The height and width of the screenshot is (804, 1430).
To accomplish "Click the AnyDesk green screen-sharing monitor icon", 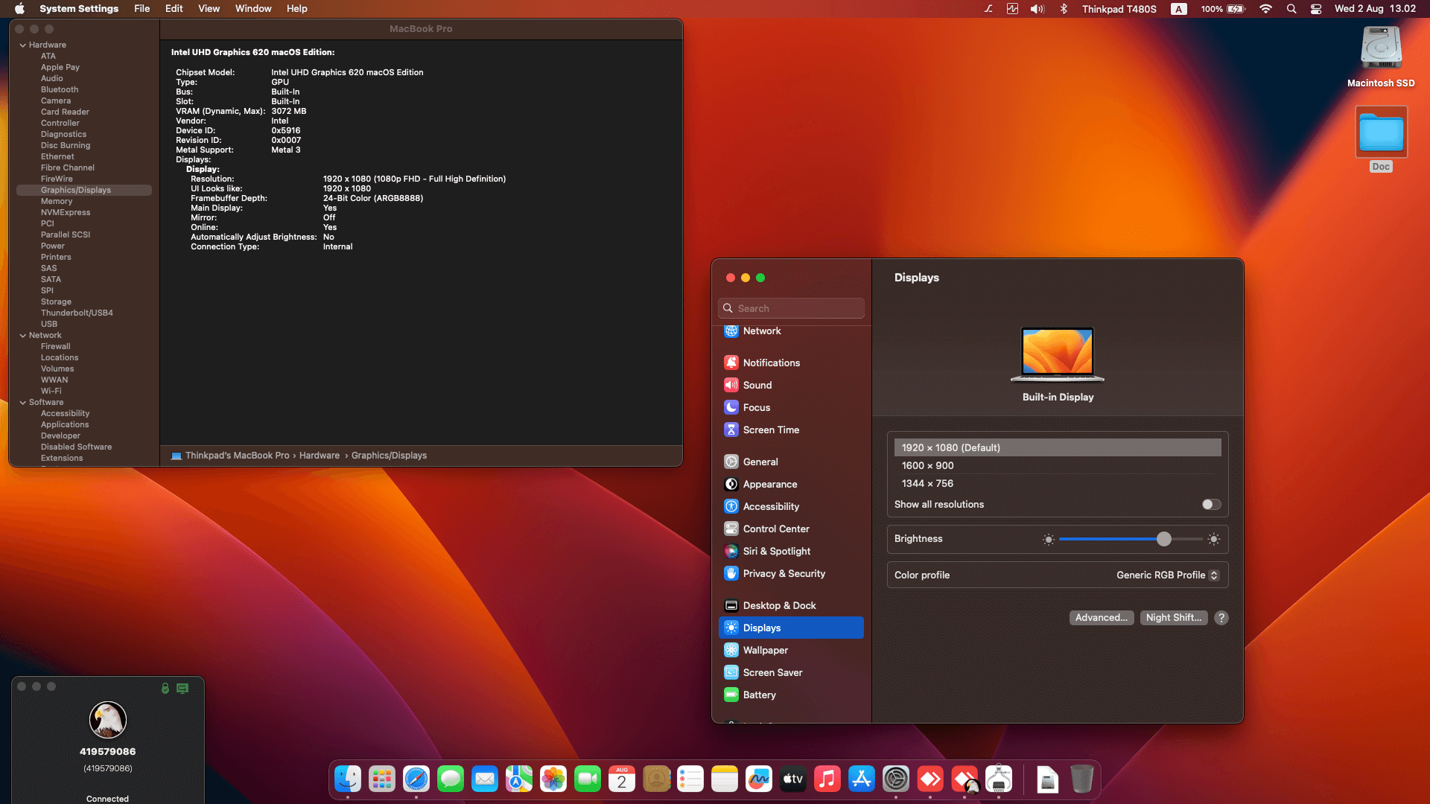I will tap(182, 688).
